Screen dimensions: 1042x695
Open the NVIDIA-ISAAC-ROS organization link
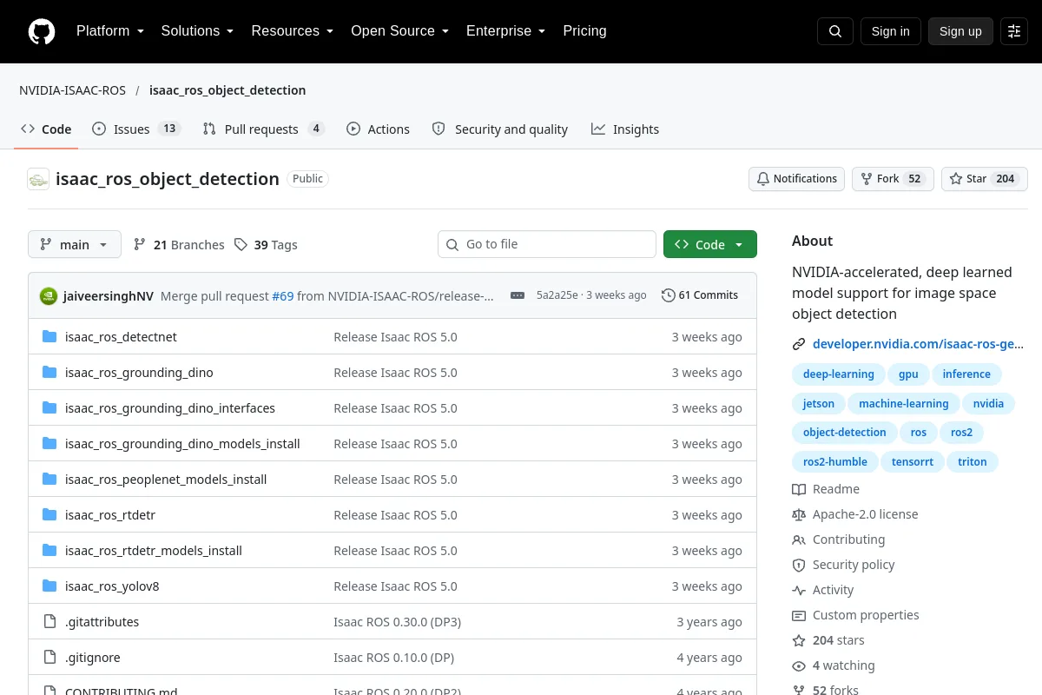[x=73, y=90]
